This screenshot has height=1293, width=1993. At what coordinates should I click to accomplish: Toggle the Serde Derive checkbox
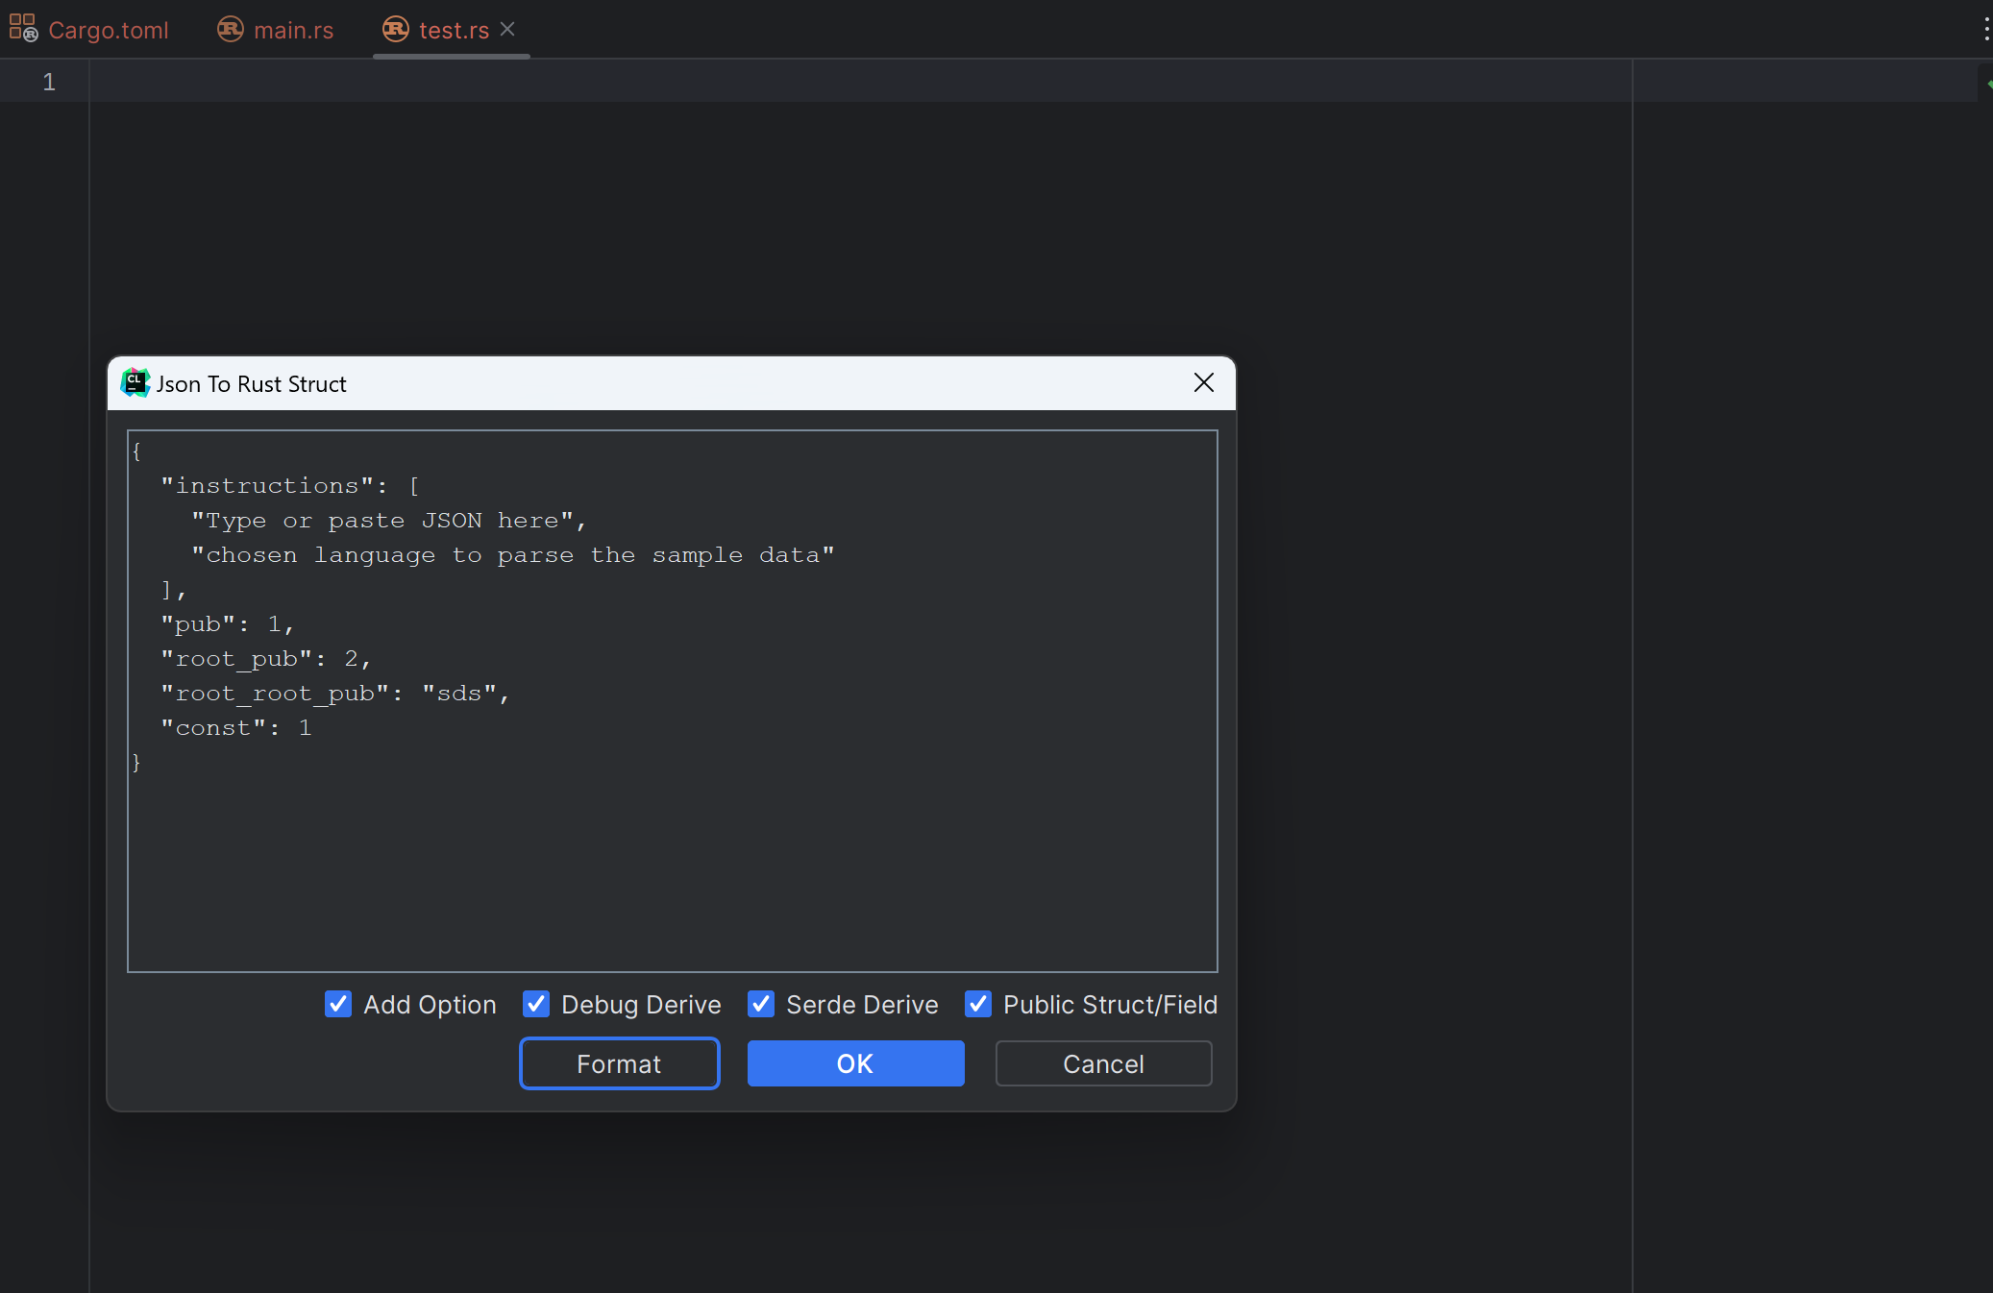761,1004
